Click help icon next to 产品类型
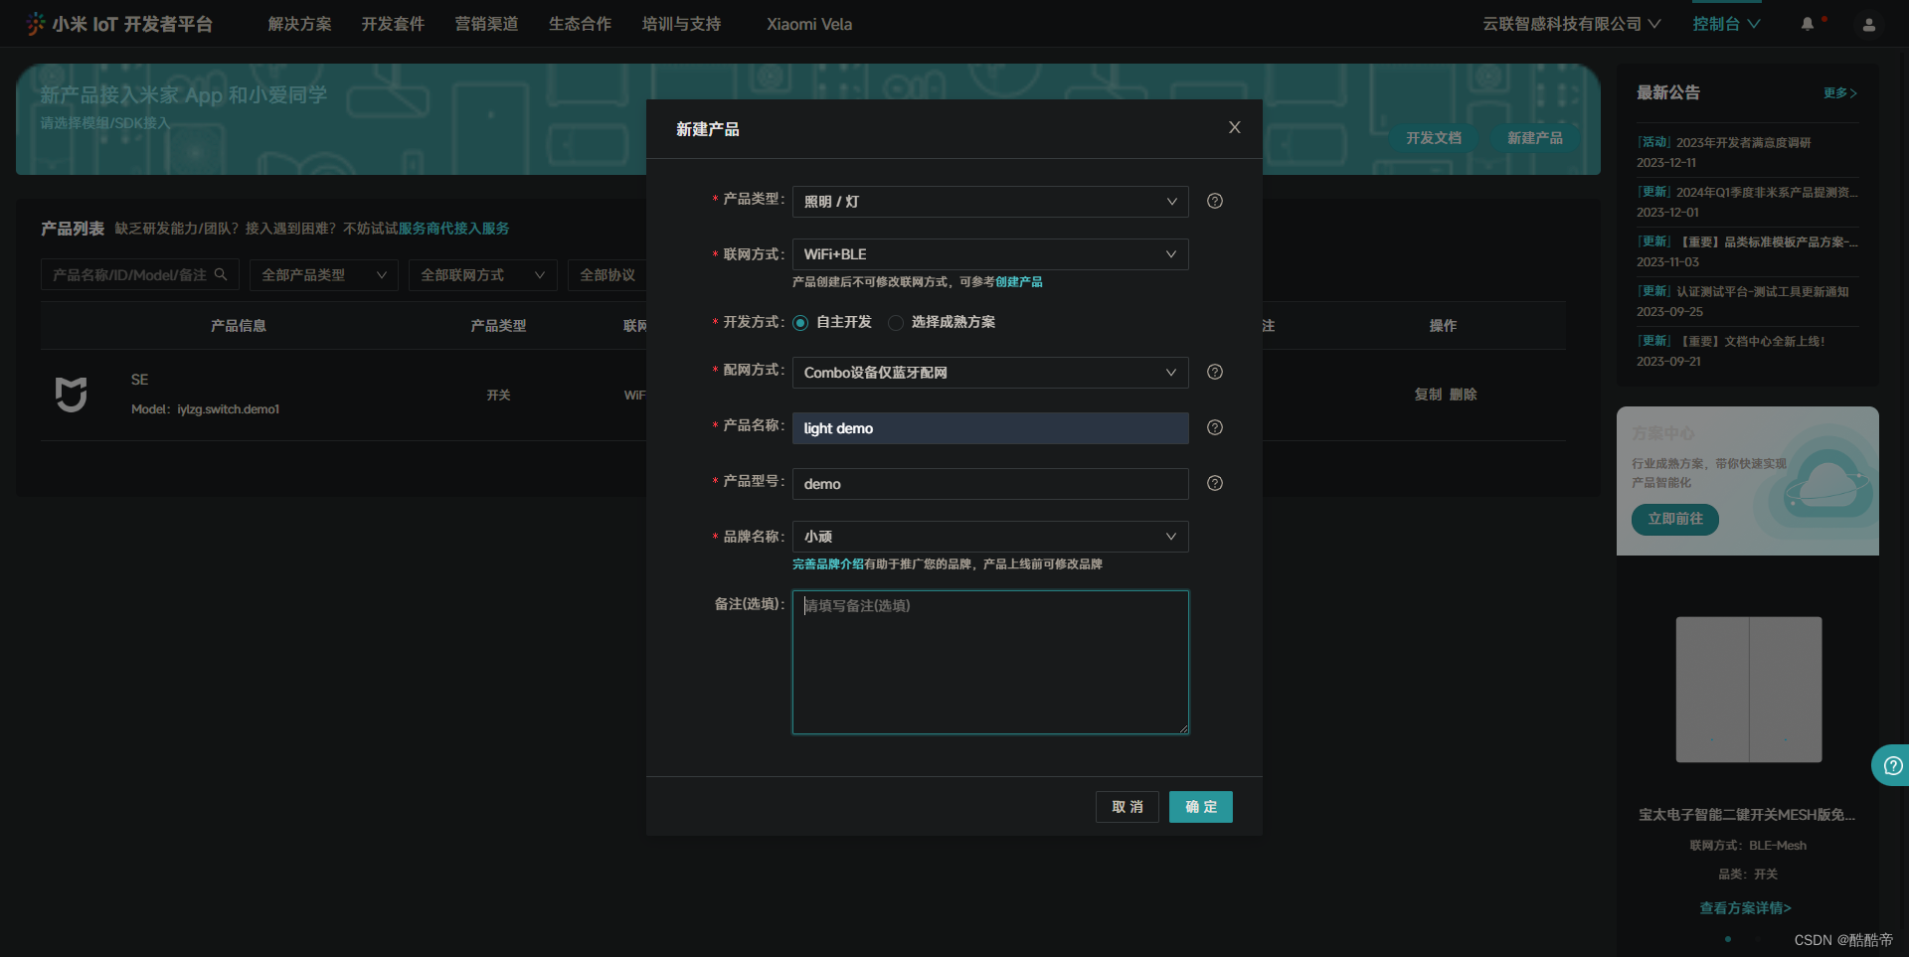 click(1214, 201)
